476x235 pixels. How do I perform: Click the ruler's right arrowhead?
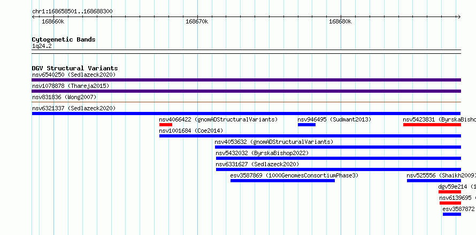[459, 17]
